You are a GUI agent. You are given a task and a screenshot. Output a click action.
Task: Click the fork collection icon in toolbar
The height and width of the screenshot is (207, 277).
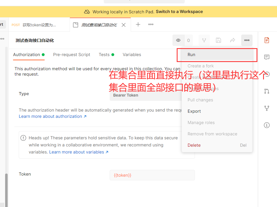pyautogui.click(x=204, y=40)
